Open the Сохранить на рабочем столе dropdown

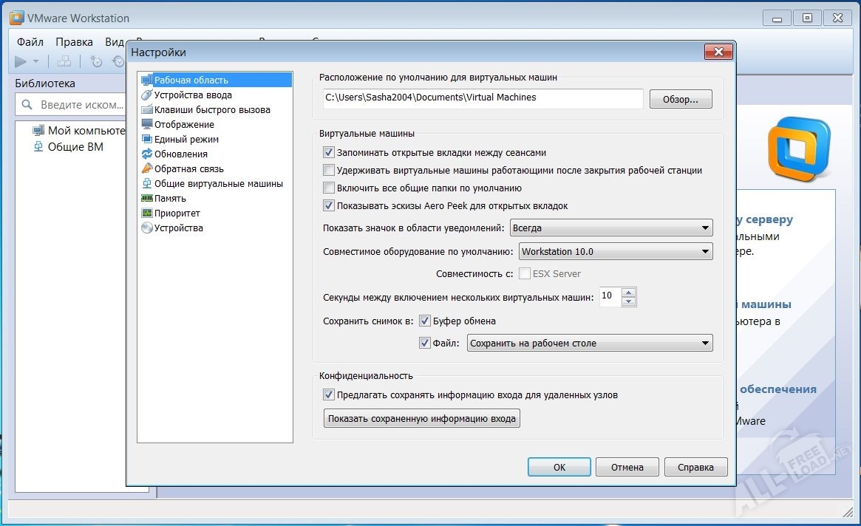coord(589,343)
